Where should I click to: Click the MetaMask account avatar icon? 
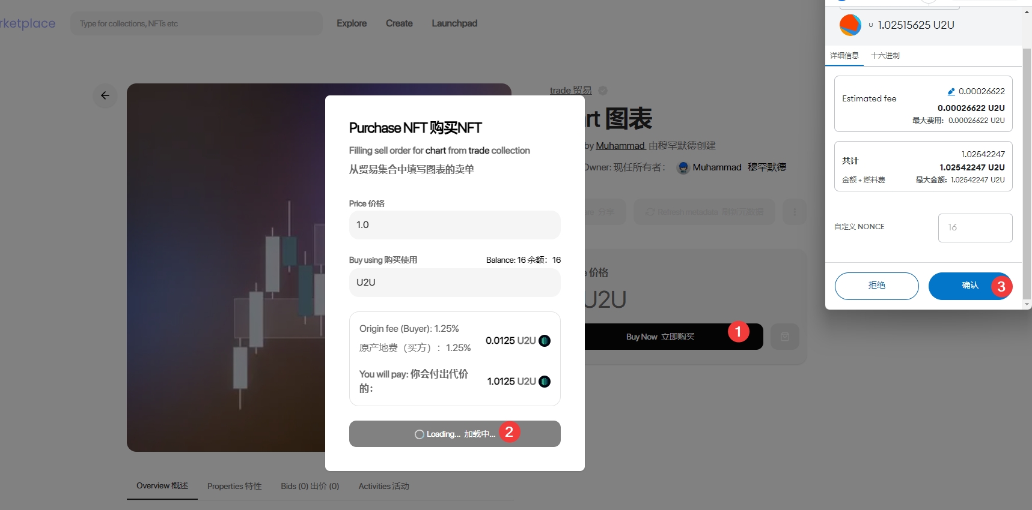click(x=850, y=25)
